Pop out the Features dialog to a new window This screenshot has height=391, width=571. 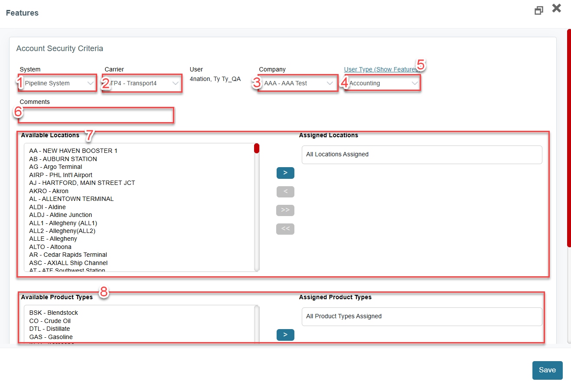click(538, 10)
